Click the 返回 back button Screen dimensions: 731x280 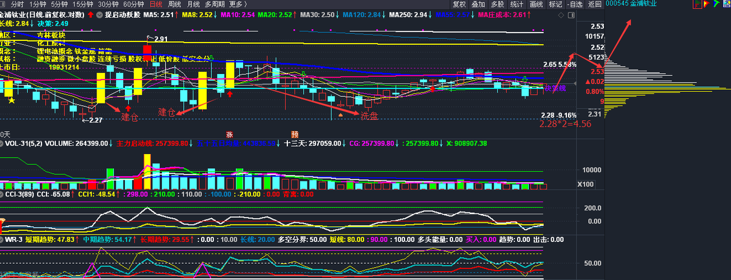[x=594, y=4]
